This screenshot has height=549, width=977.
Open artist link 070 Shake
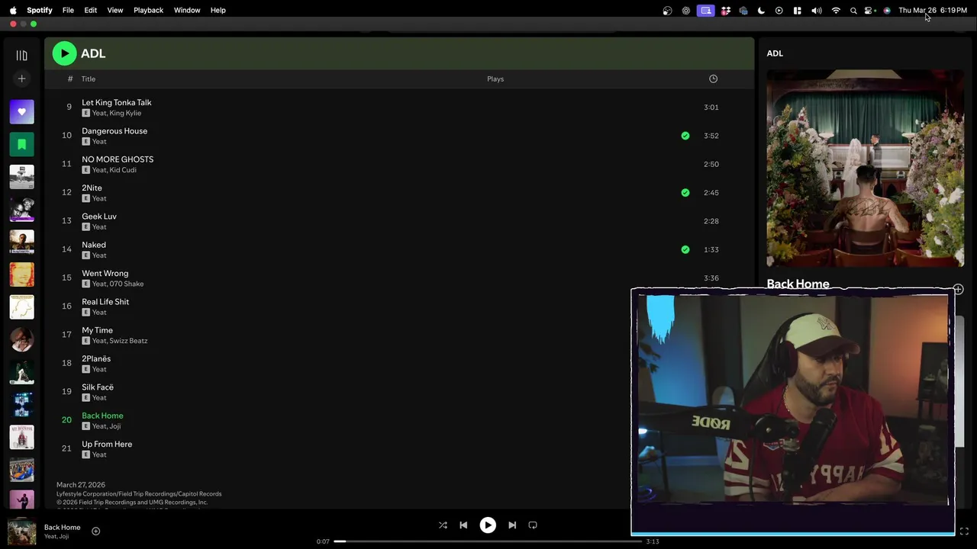(127, 284)
